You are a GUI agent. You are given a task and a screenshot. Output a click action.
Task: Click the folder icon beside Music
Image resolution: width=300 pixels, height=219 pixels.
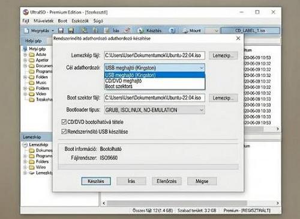pyautogui.click(x=32, y=82)
